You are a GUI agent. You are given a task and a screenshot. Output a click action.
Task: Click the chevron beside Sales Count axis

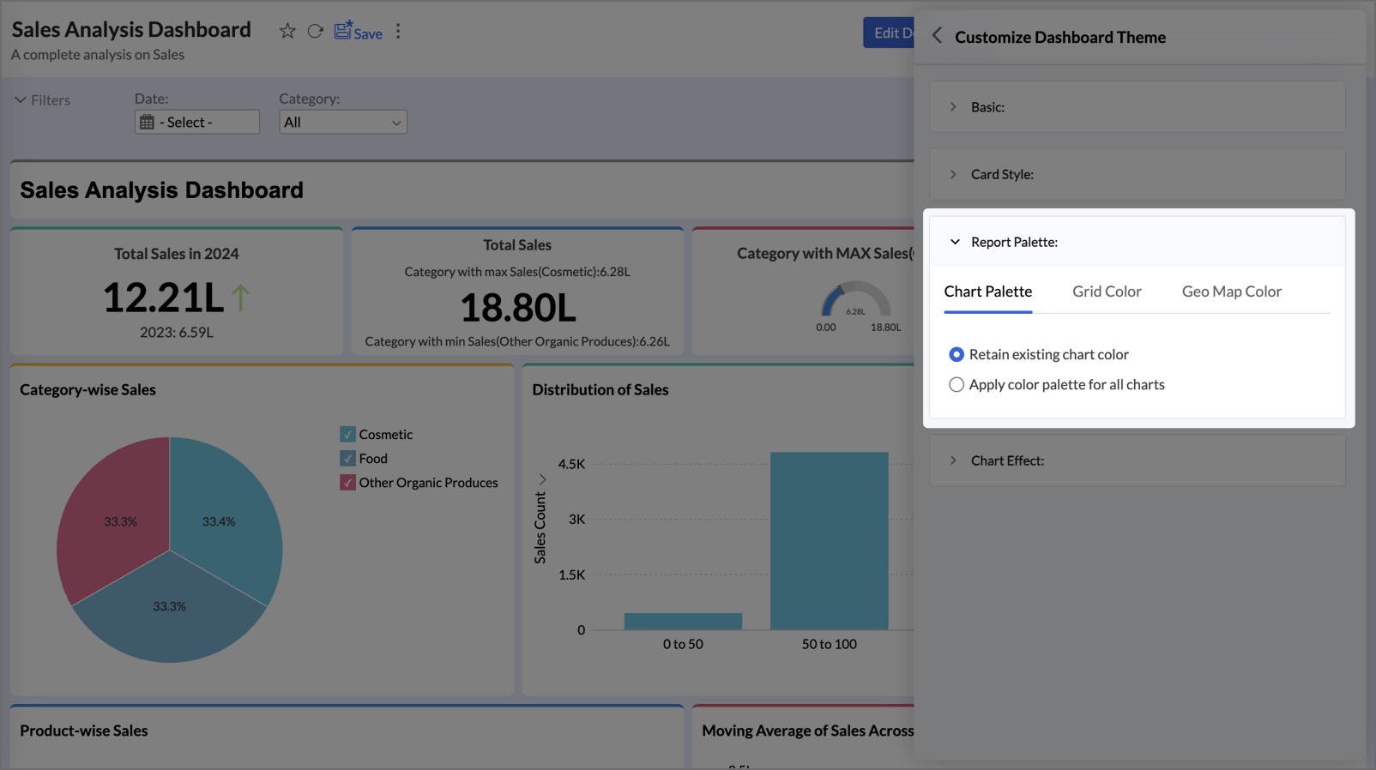(542, 479)
